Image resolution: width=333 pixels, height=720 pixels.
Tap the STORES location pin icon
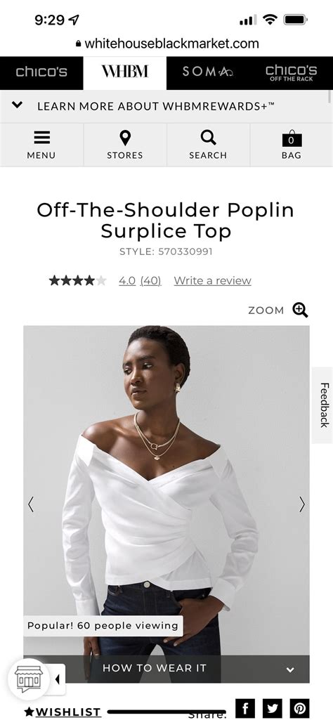tap(125, 138)
